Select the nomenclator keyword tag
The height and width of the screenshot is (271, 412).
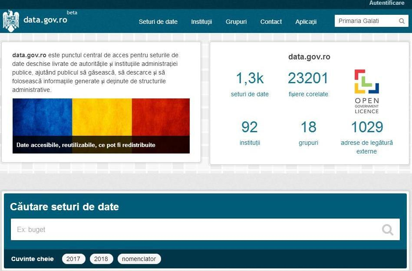coord(139,258)
